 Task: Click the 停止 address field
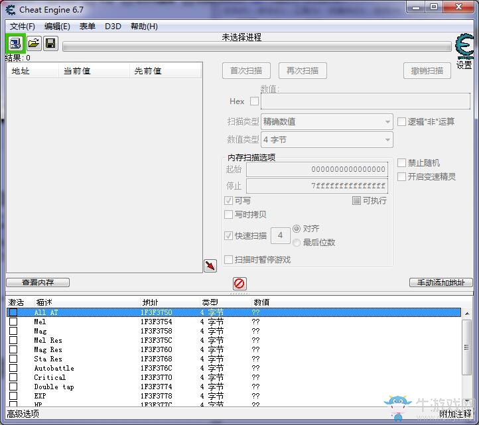317,186
